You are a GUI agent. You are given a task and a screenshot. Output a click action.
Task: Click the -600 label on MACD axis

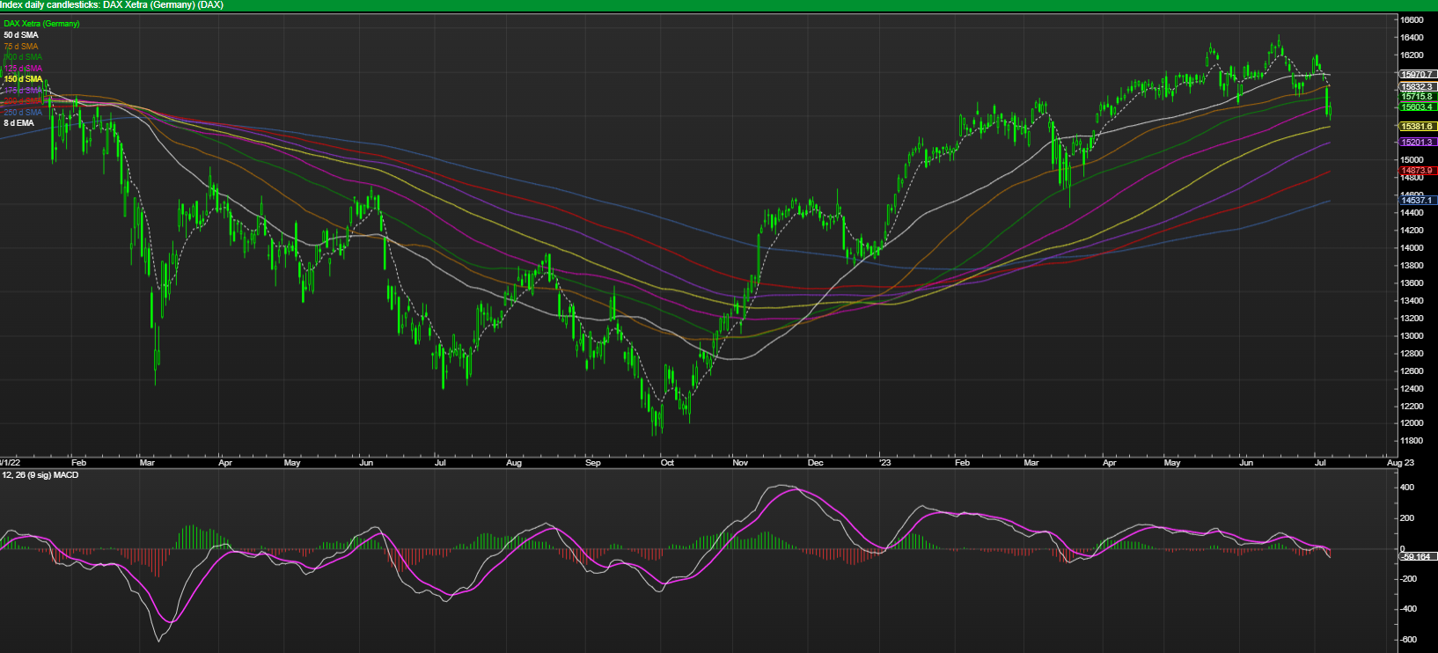click(1408, 640)
